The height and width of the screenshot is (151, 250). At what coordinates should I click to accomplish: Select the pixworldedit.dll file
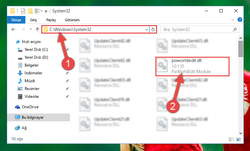(192, 66)
